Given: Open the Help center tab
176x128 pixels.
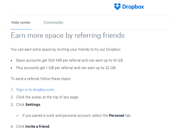Looking at the screenshot, I should coord(21,23).
